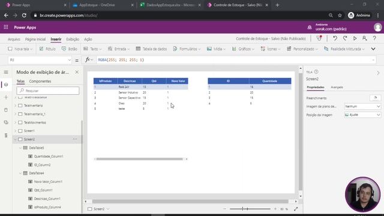
Task: Open the Tree view layers icon
Action: [6, 85]
